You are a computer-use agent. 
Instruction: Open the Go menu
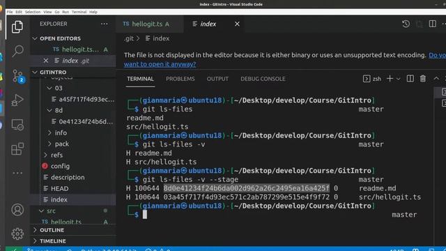click(x=57, y=12)
